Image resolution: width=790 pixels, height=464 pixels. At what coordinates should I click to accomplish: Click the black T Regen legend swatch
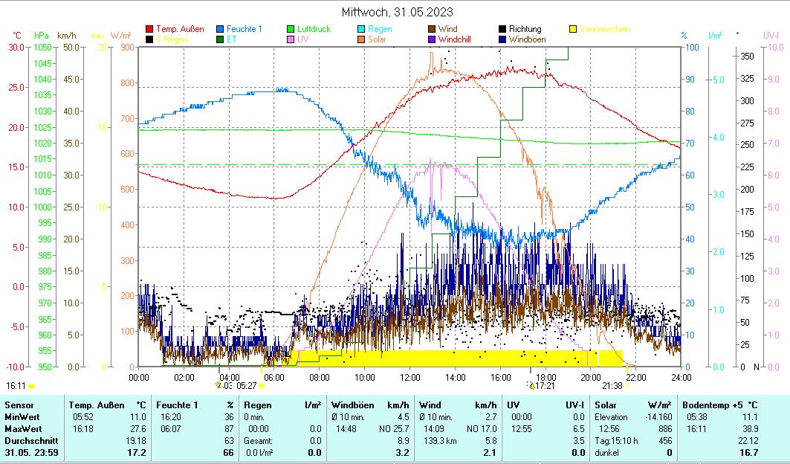[x=149, y=39]
